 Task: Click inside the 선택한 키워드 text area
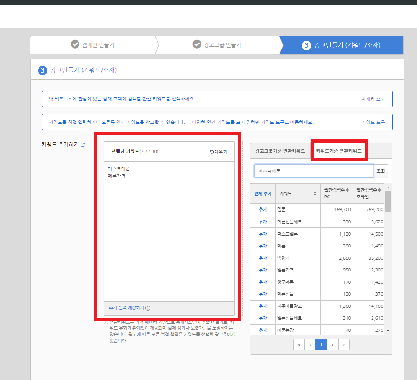pos(169,232)
